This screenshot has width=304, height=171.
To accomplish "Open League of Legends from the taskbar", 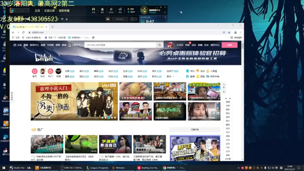I will [97, 168].
